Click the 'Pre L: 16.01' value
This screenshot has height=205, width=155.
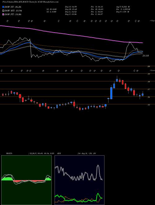97,12
